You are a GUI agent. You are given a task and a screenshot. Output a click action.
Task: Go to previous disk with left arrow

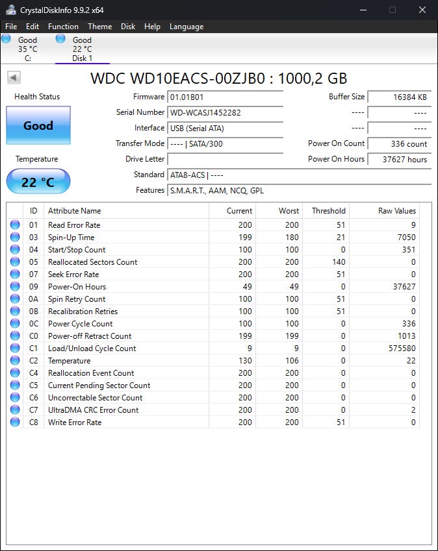point(14,78)
